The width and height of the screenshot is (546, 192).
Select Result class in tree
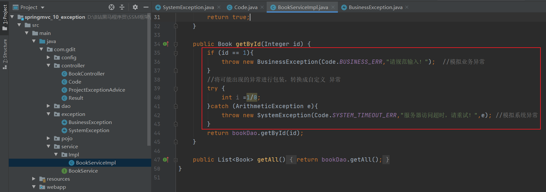(x=73, y=98)
